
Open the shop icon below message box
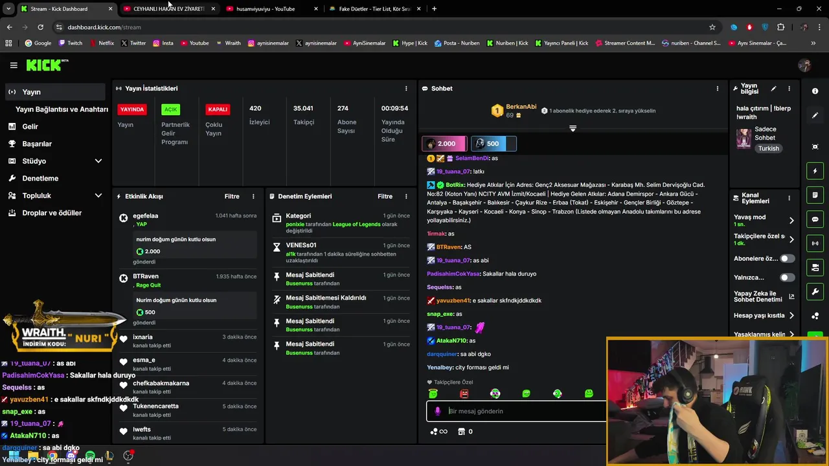click(x=461, y=432)
